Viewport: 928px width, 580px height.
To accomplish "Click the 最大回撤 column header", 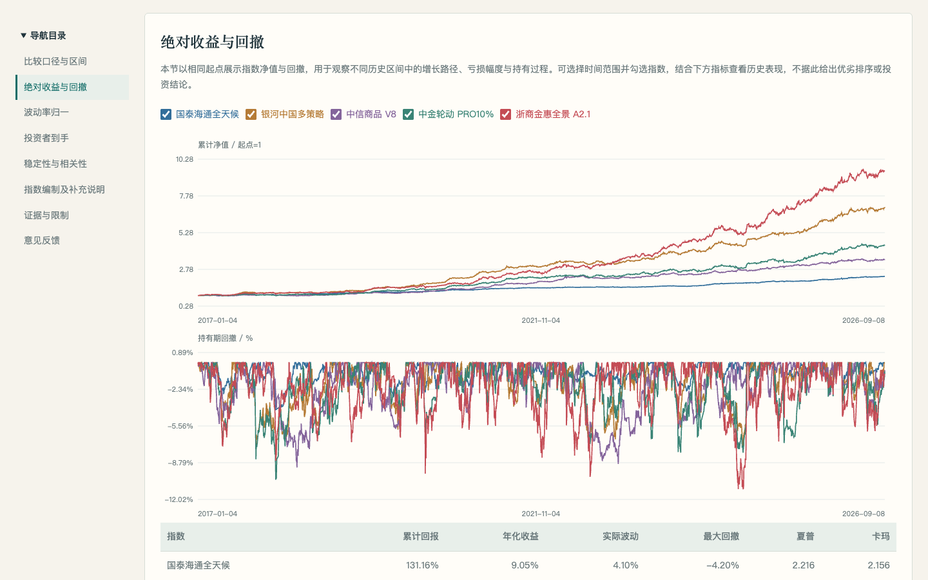I will 721,536.
